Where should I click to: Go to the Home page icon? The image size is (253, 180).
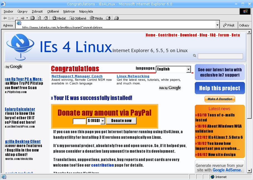46,18
